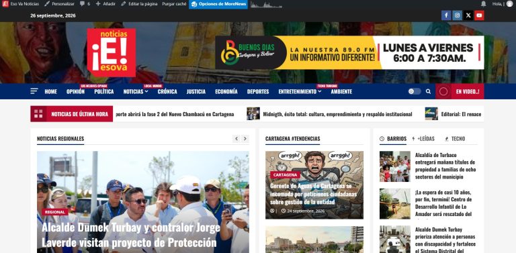Open the hamburger off-canvas menu
This screenshot has height=253, width=516.
click(x=34, y=91)
